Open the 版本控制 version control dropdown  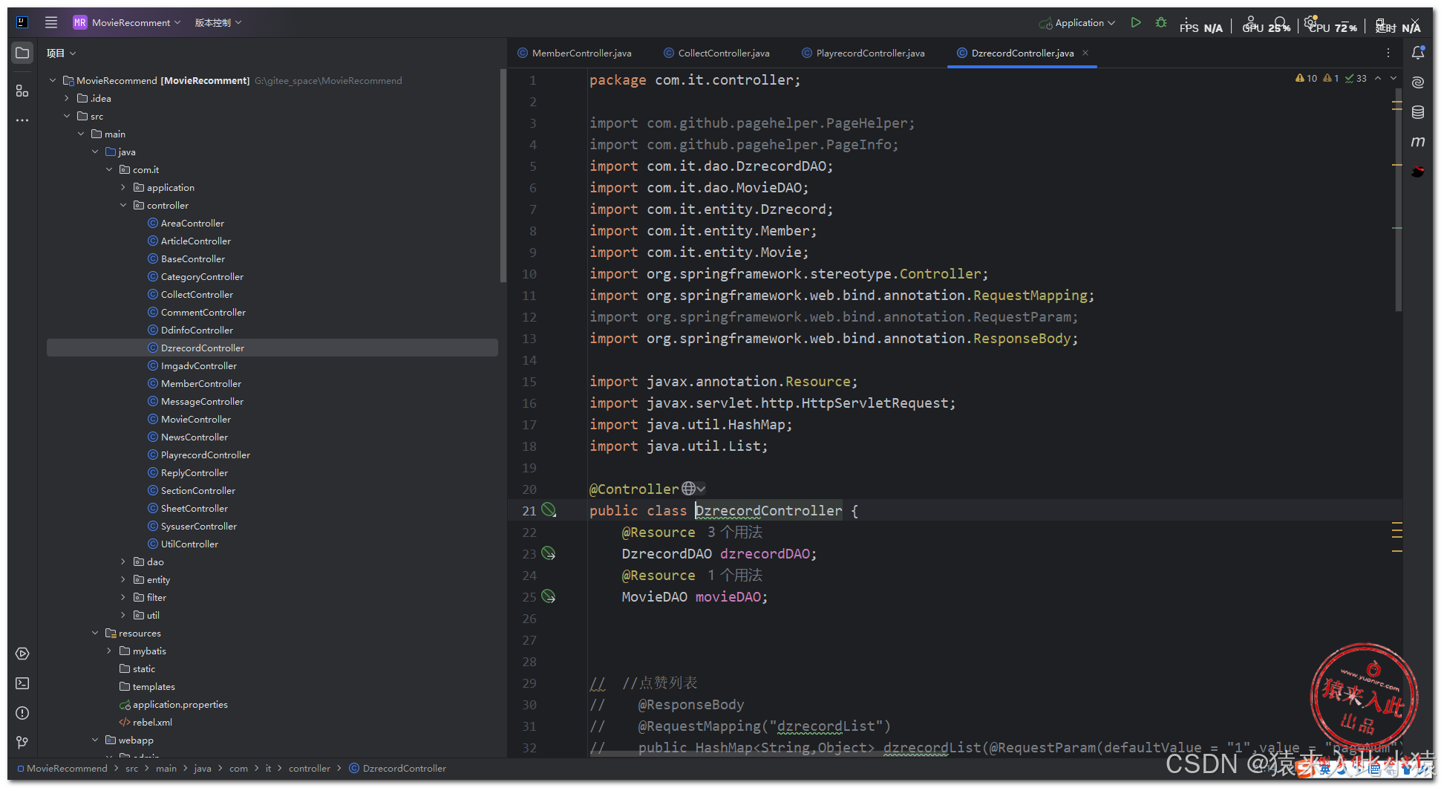click(218, 22)
